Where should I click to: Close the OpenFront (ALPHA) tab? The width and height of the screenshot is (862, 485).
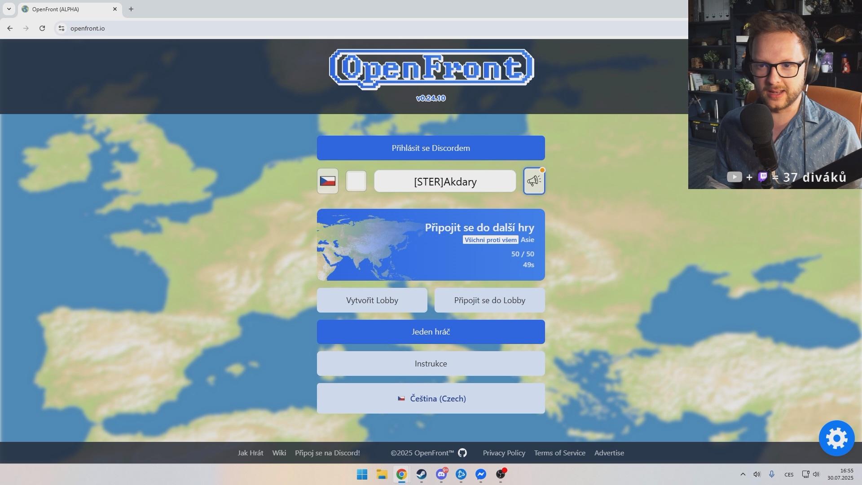point(115,9)
